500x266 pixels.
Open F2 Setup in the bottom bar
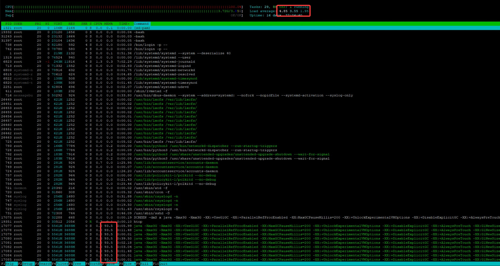pos(27,264)
